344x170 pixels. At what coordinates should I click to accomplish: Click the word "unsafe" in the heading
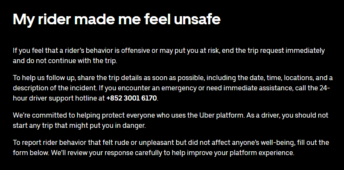click(197, 19)
